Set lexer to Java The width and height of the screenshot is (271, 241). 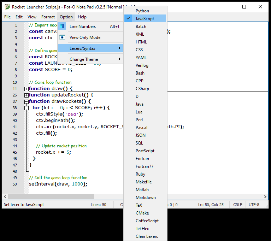(145, 104)
